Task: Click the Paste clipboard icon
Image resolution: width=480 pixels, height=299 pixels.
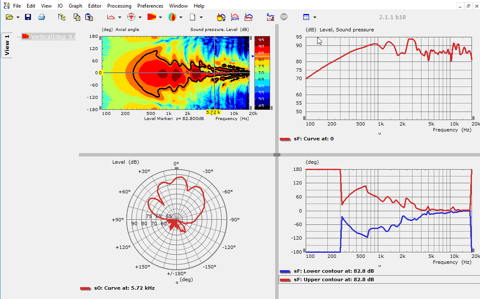Action: coord(89,17)
